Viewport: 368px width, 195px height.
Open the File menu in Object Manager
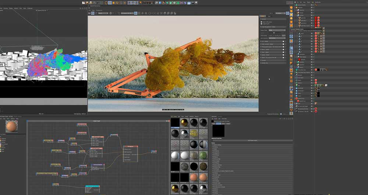click(297, 2)
